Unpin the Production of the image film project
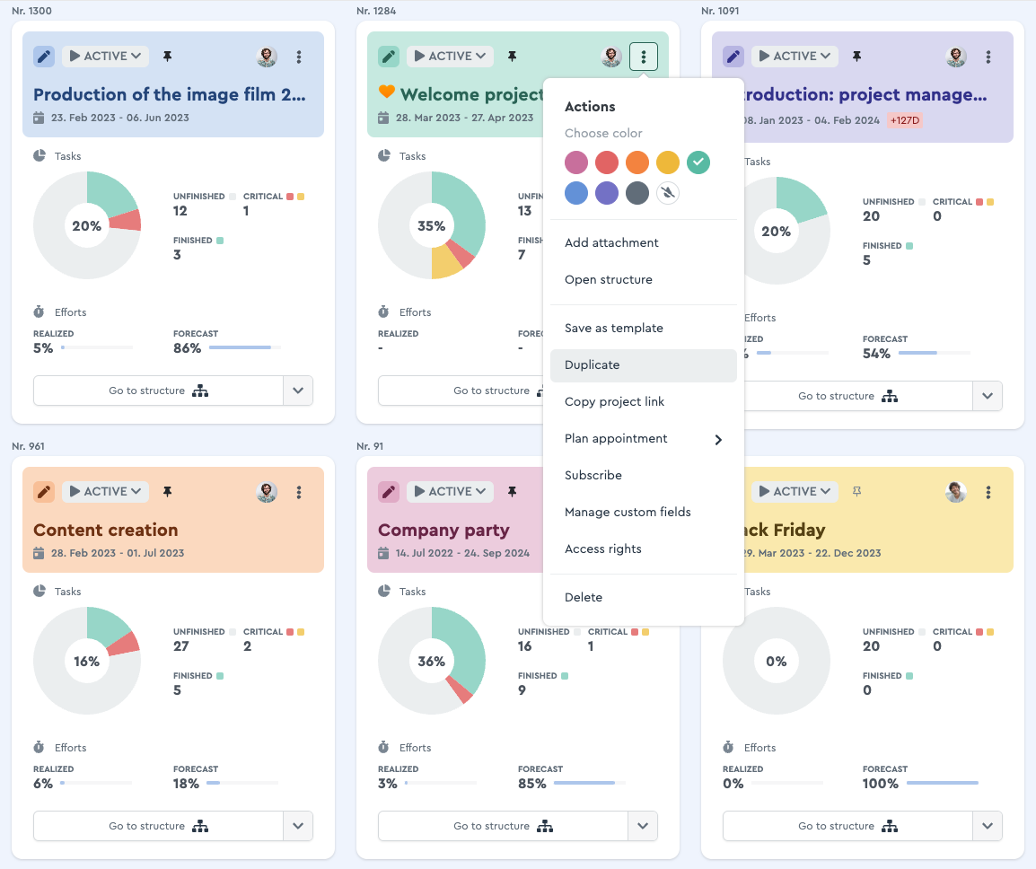1036x869 pixels. (x=167, y=57)
